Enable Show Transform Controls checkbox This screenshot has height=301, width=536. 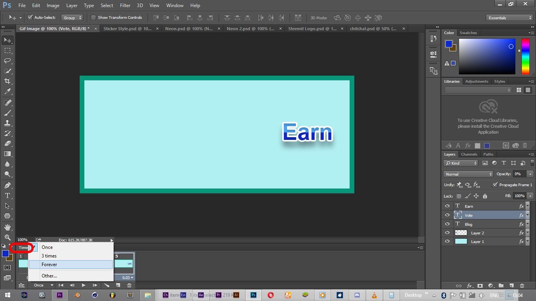(x=93, y=18)
